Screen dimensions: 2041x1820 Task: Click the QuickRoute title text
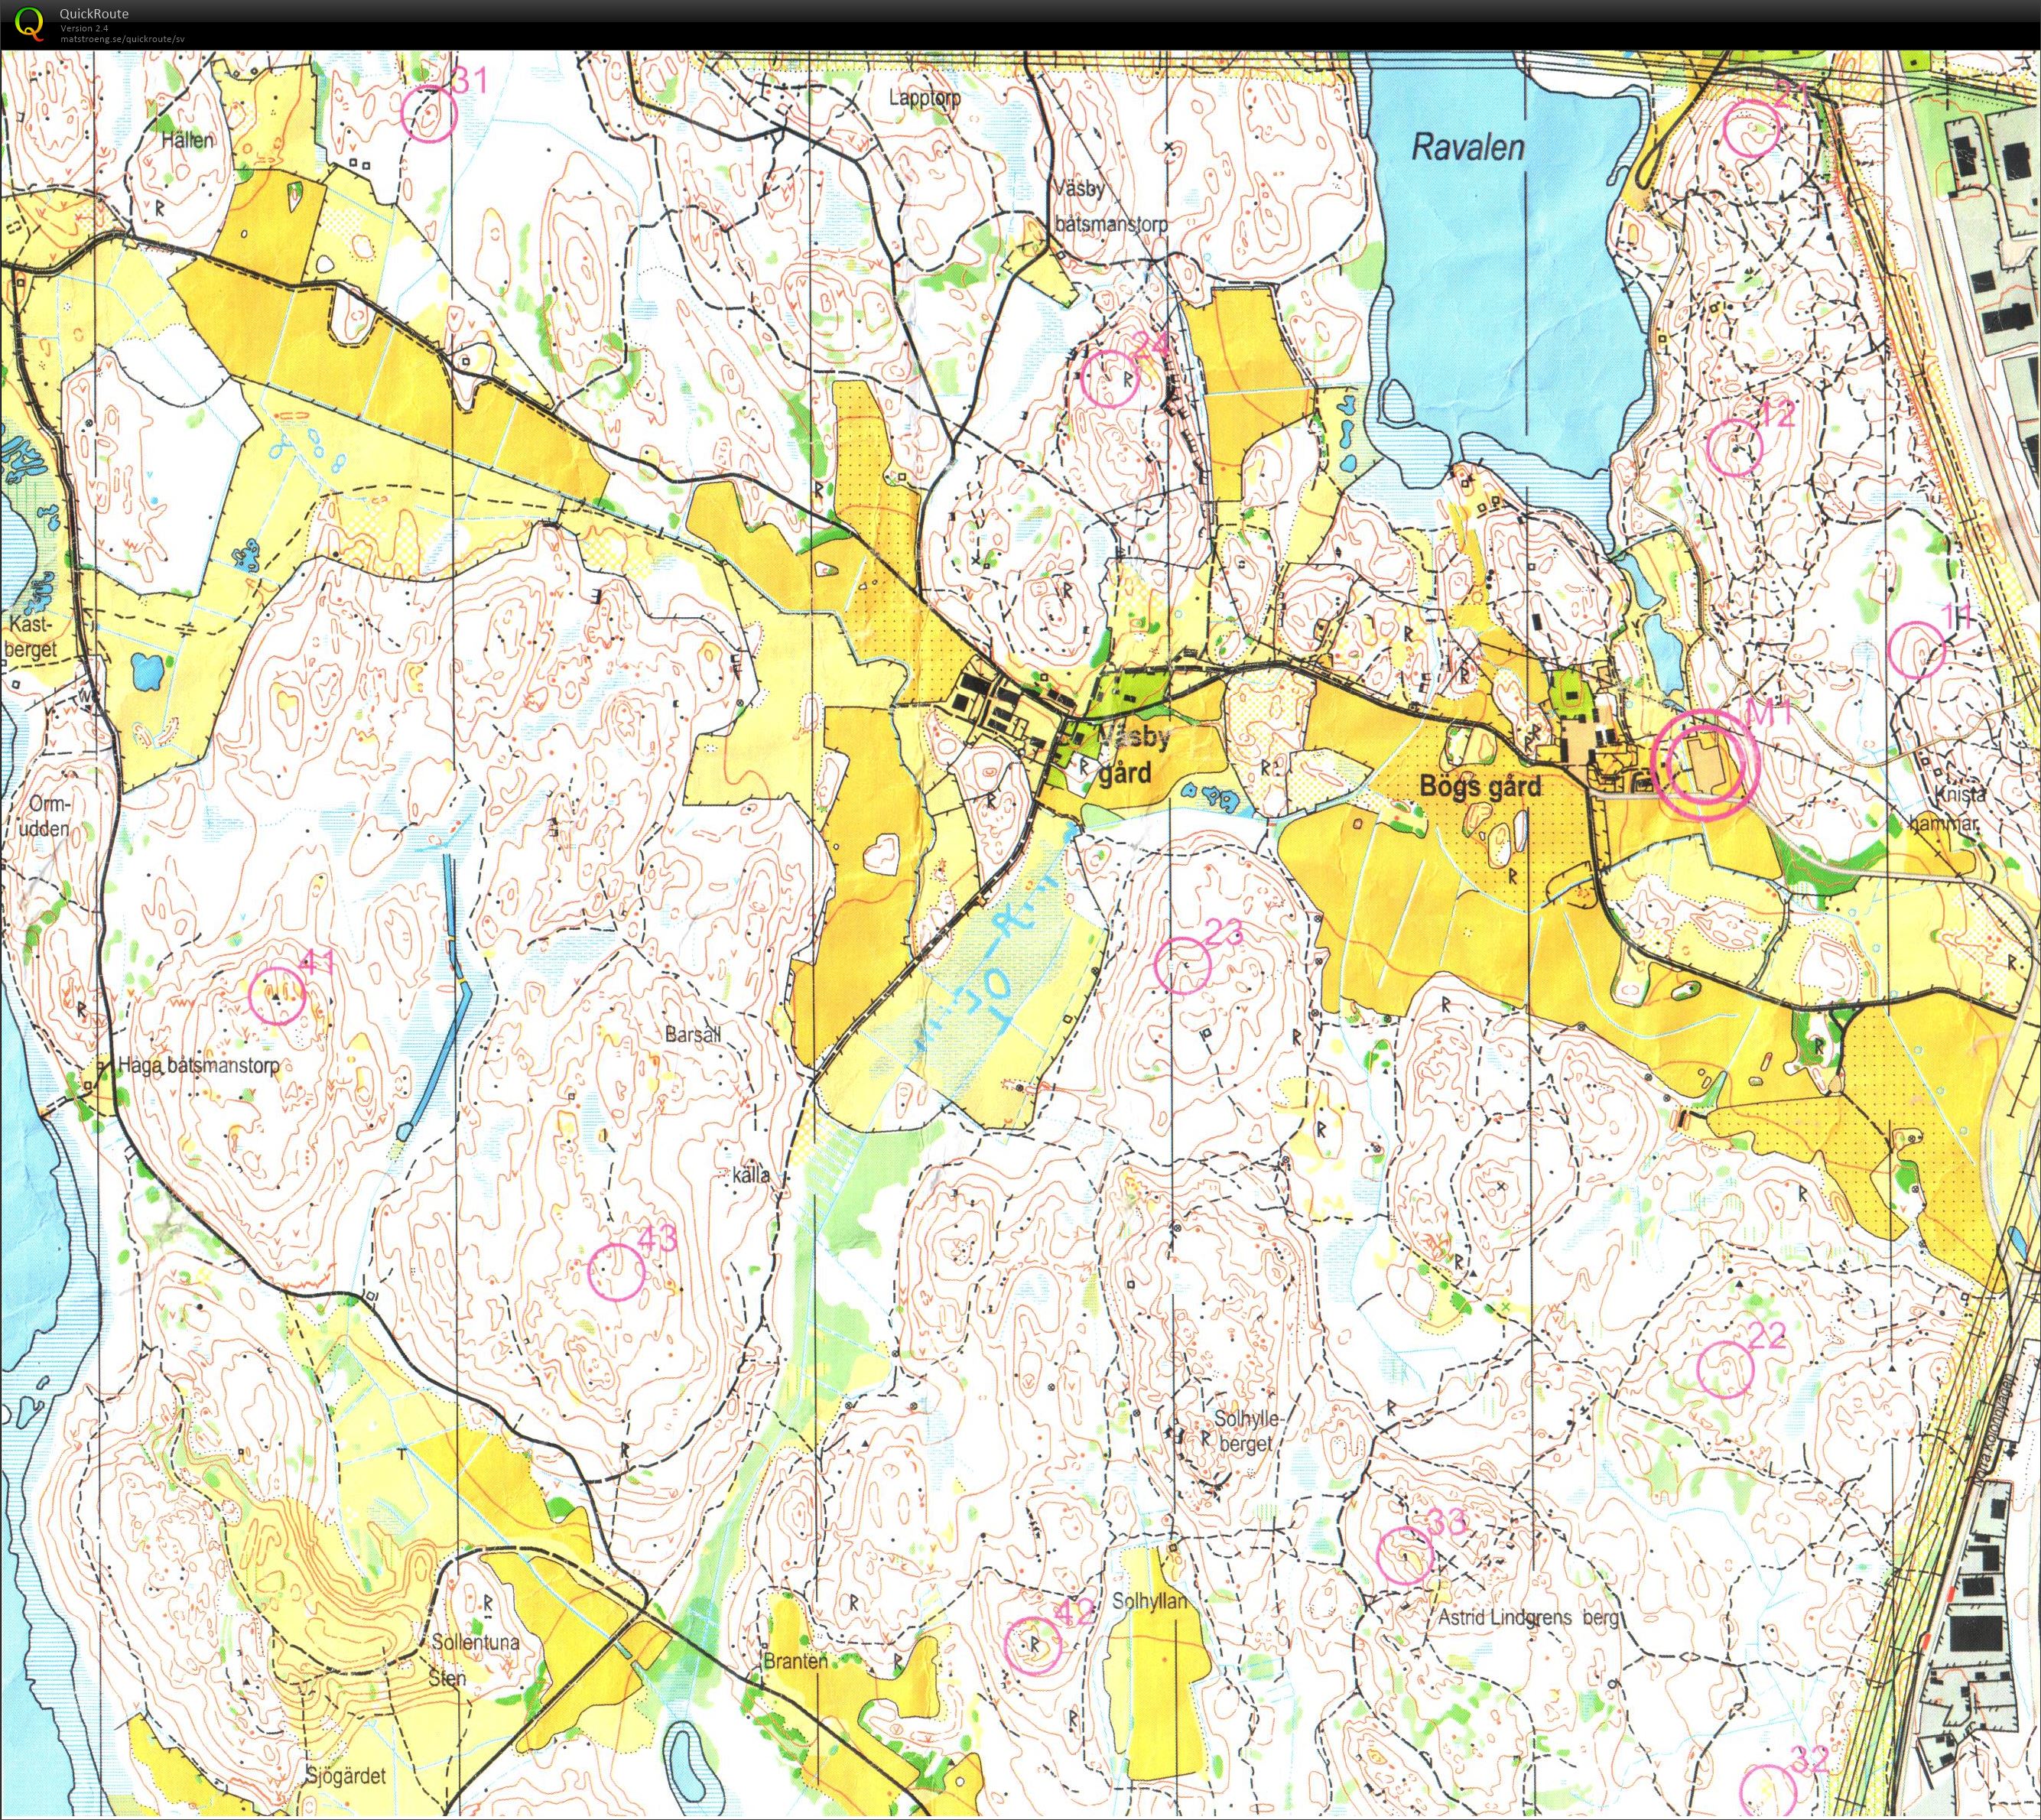tap(93, 13)
